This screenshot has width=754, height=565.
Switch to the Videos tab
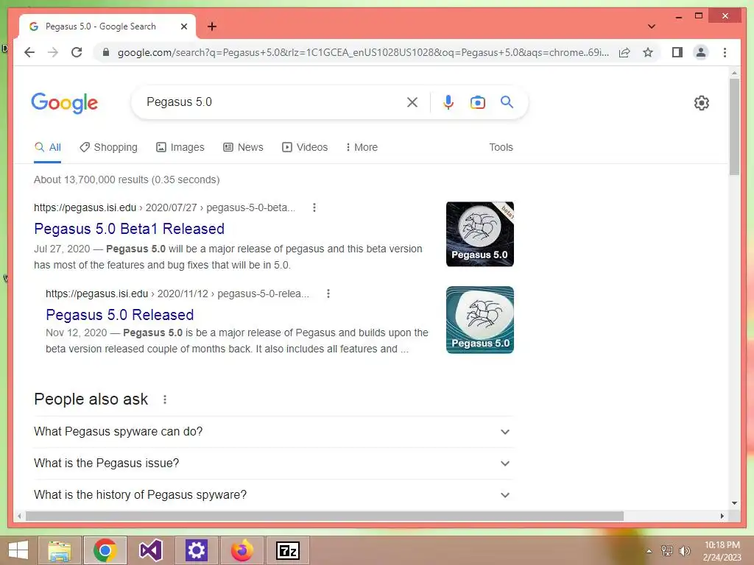[x=305, y=147]
